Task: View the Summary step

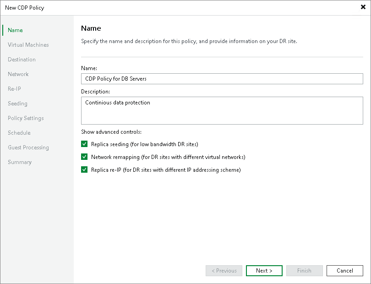Action: (x=20, y=162)
